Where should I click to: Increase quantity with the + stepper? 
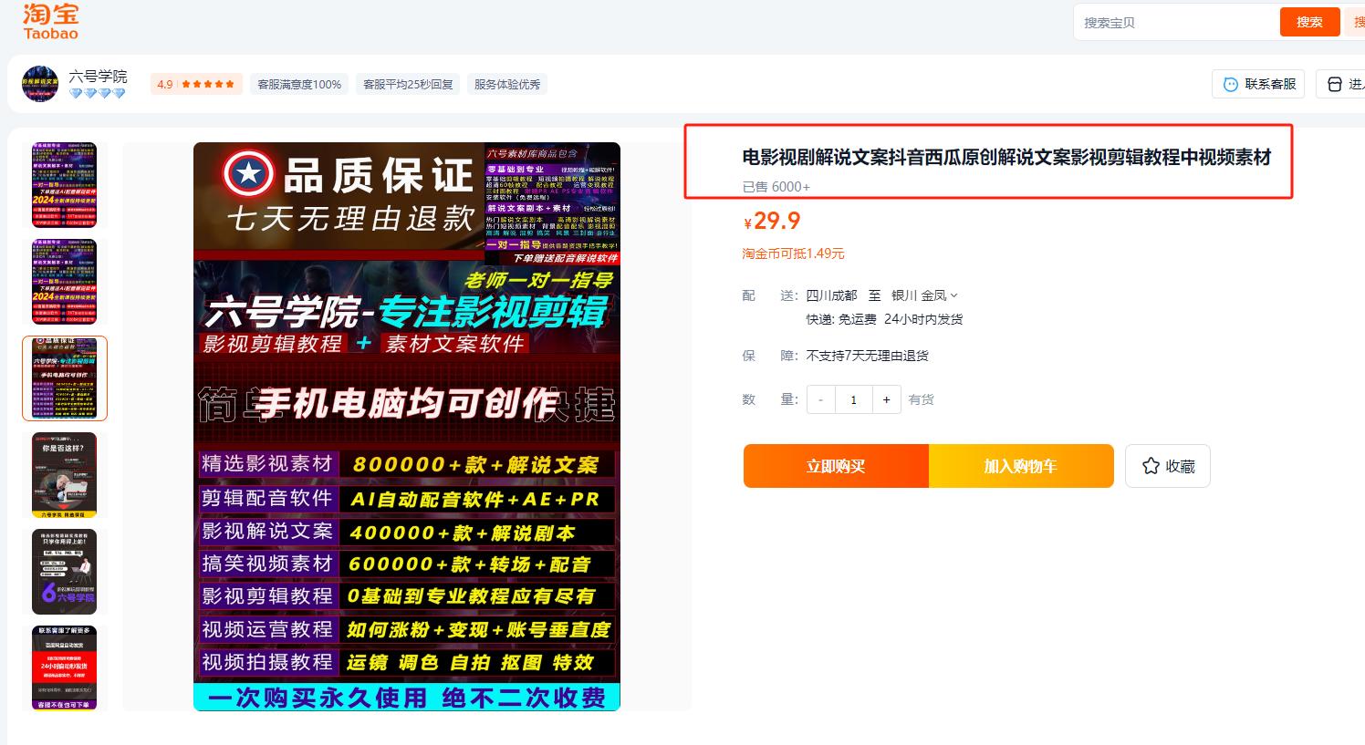pos(886,399)
